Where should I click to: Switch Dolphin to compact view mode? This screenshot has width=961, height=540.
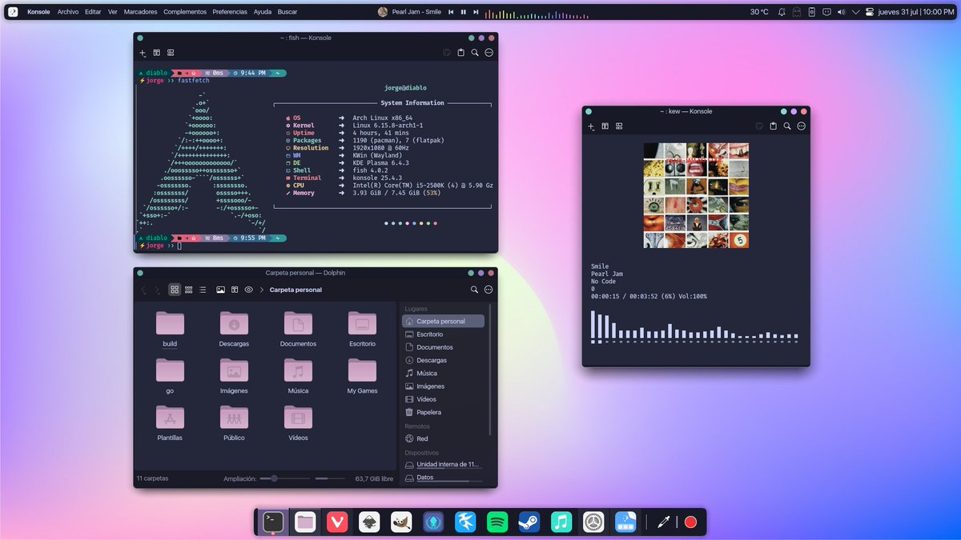(188, 290)
